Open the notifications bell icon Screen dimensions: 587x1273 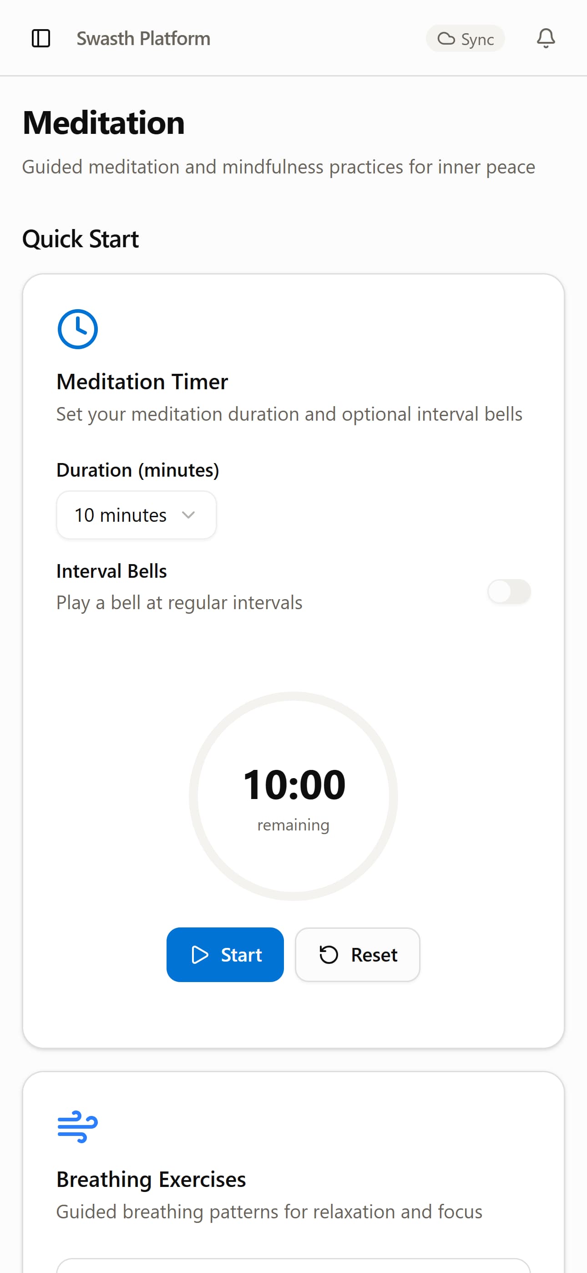coord(546,38)
